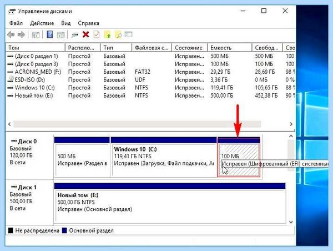Click the 0 МБ free space value
The image size is (333, 251).
pyautogui.click(x=261, y=80)
